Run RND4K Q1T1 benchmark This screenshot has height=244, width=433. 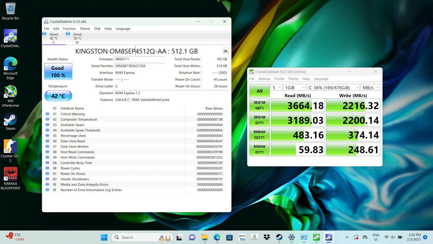coord(259,149)
